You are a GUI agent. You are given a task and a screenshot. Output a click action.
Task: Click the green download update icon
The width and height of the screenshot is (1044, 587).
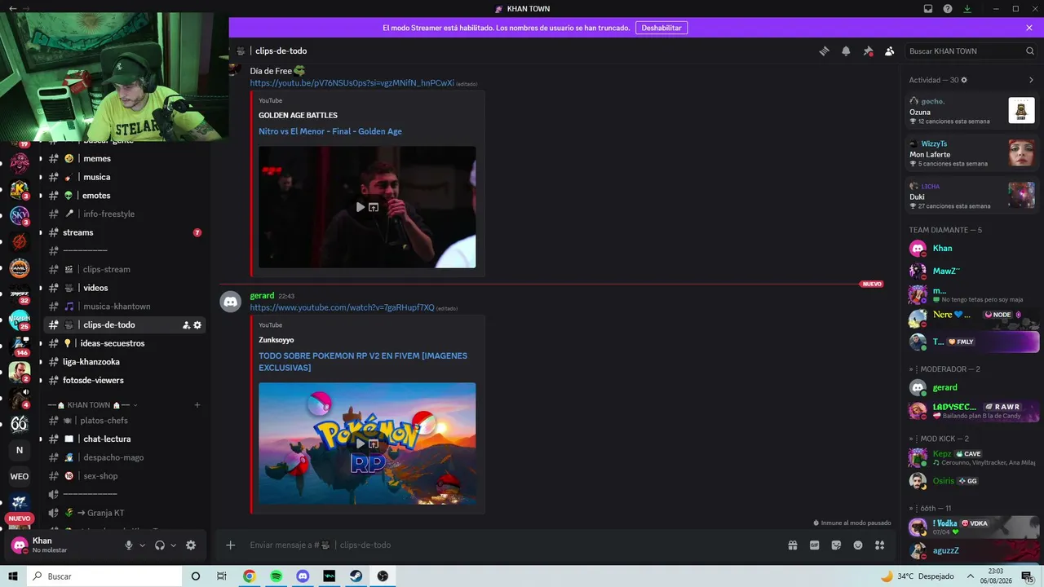(967, 9)
